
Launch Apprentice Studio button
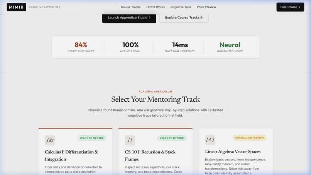click(129, 18)
